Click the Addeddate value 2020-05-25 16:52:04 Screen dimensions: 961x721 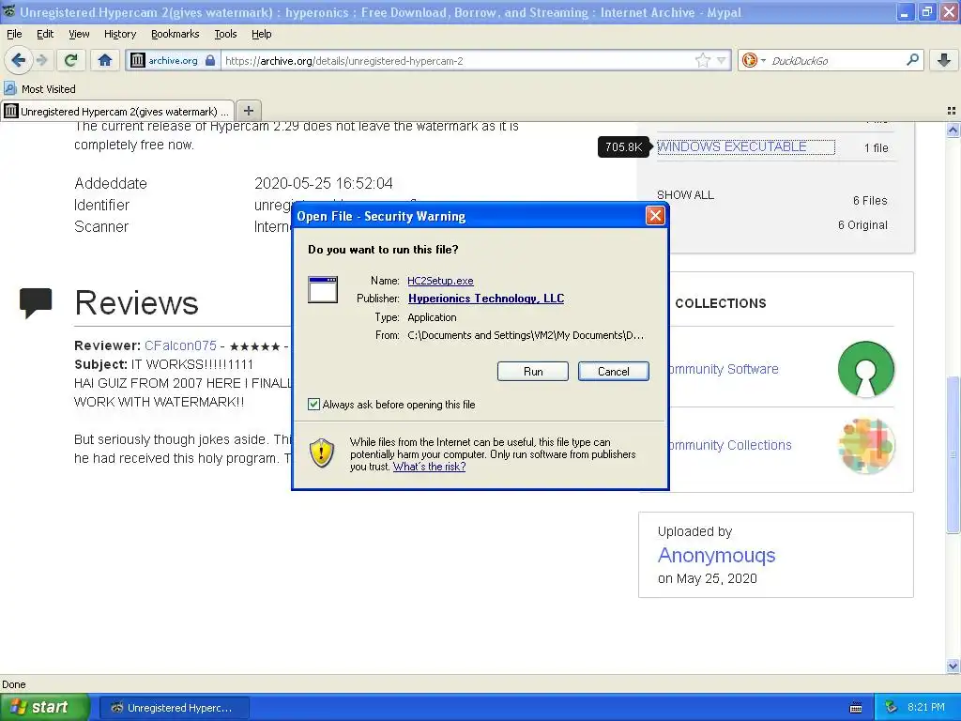coord(324,183)
